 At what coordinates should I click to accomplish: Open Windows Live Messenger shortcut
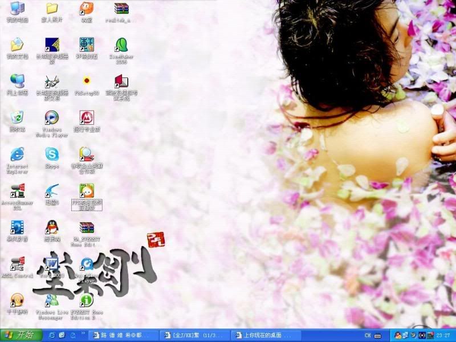click(x=52, y=300)
